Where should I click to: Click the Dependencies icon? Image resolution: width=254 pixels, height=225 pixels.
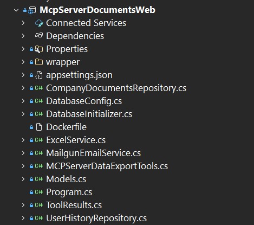coord(39,35)
